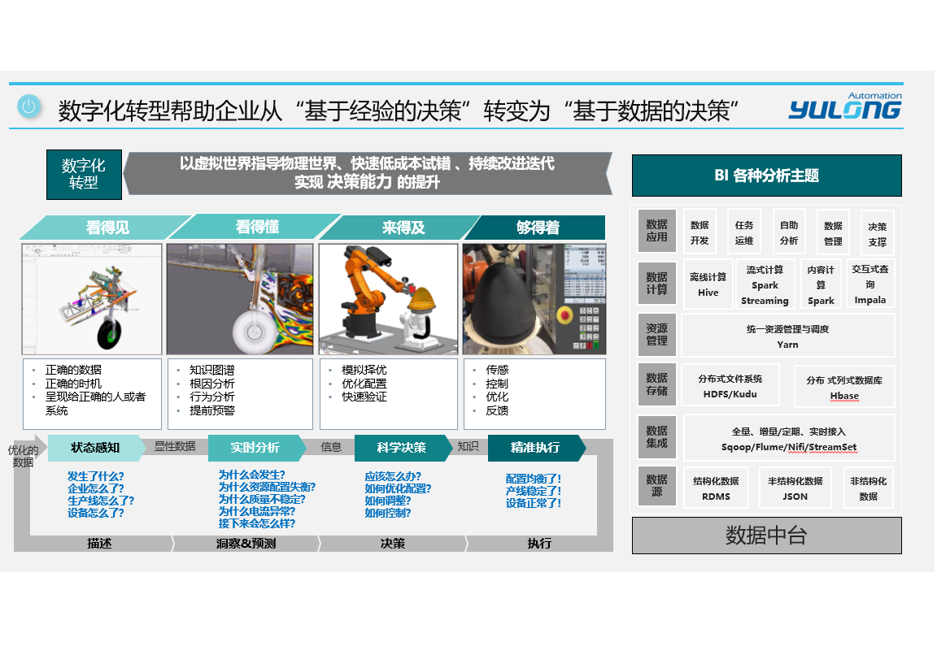Click the gray 数据中台 bar
Viewport: 937px width, 655px height.
point(766,536)
